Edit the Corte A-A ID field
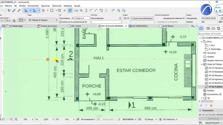Screen dimensions: 223x125 [82, 18]
